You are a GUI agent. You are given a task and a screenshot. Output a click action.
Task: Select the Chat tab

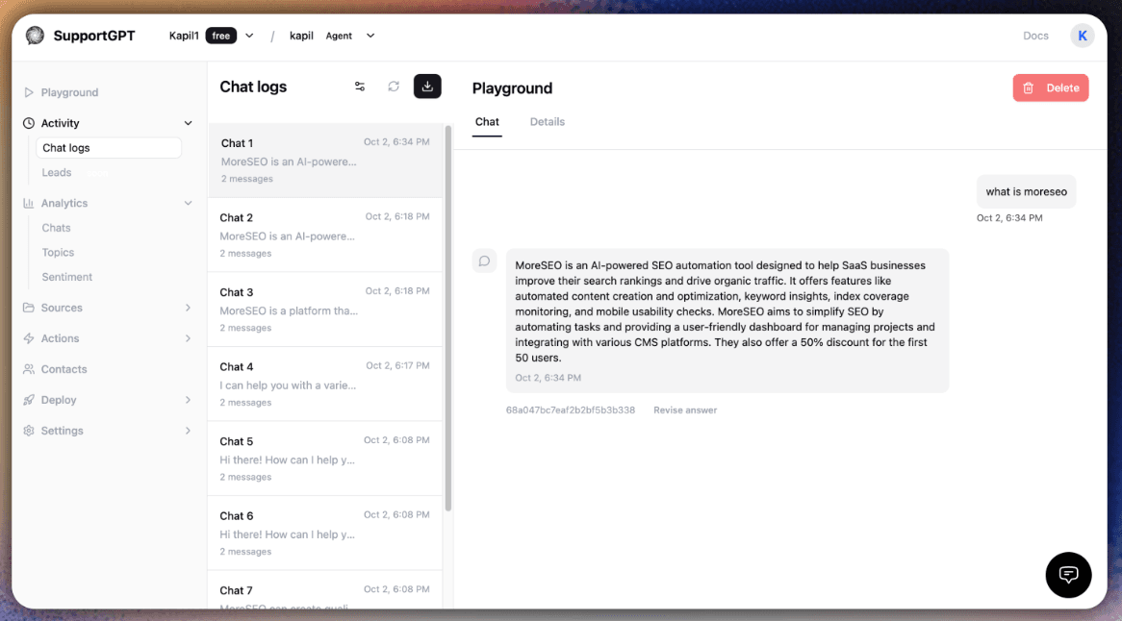[x=487, y=122]
